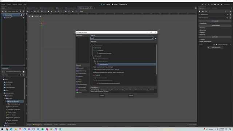Open the Debugger bottom panel
233x131 pixels.
coord(37,125)
